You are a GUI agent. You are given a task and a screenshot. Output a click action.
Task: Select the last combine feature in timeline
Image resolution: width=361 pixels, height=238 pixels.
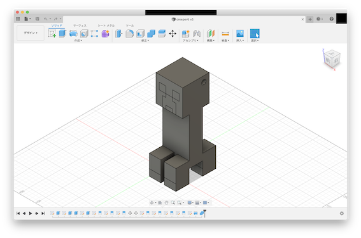(201, 213)
